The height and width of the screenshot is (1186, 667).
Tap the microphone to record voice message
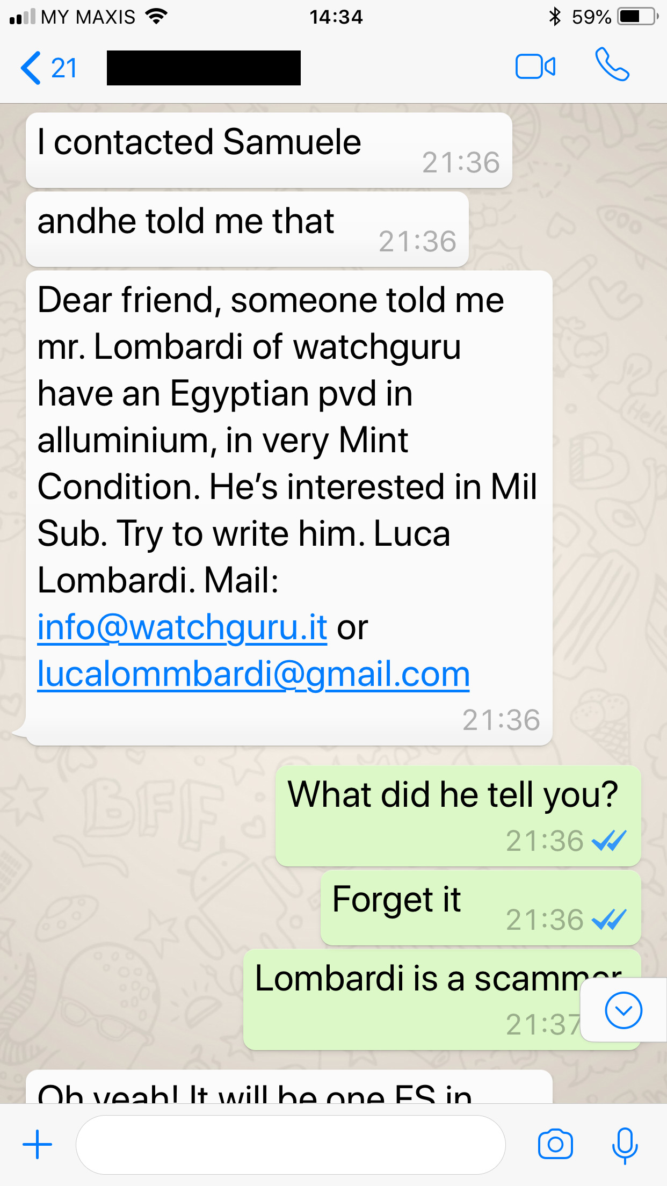(625, 1145)
